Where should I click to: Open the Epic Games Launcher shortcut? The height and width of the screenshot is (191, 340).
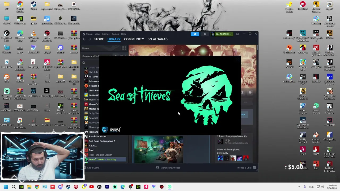pos(330,21)
